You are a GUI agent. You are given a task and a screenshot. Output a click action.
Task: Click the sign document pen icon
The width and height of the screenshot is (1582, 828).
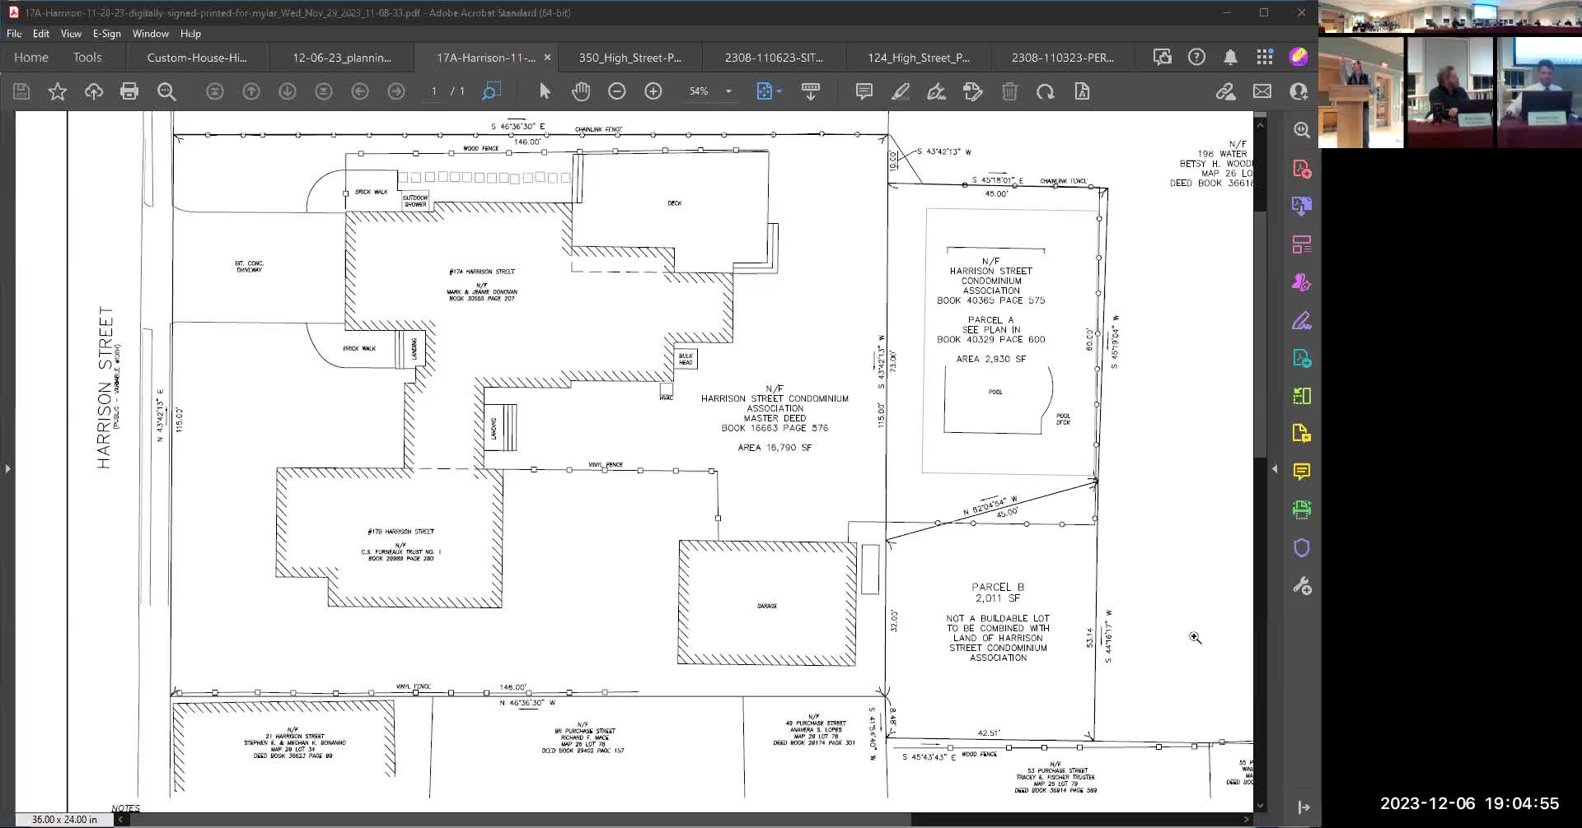click(x=937, y=91)
